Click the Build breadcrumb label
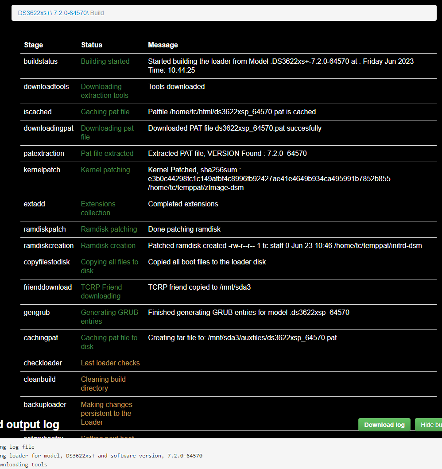The height and width of the screenshot is (469, 442). tap(97, 13)
